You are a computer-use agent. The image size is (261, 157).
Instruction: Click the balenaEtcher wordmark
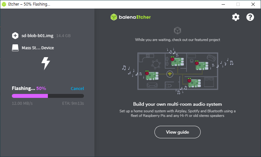click(x=135, y=17)
